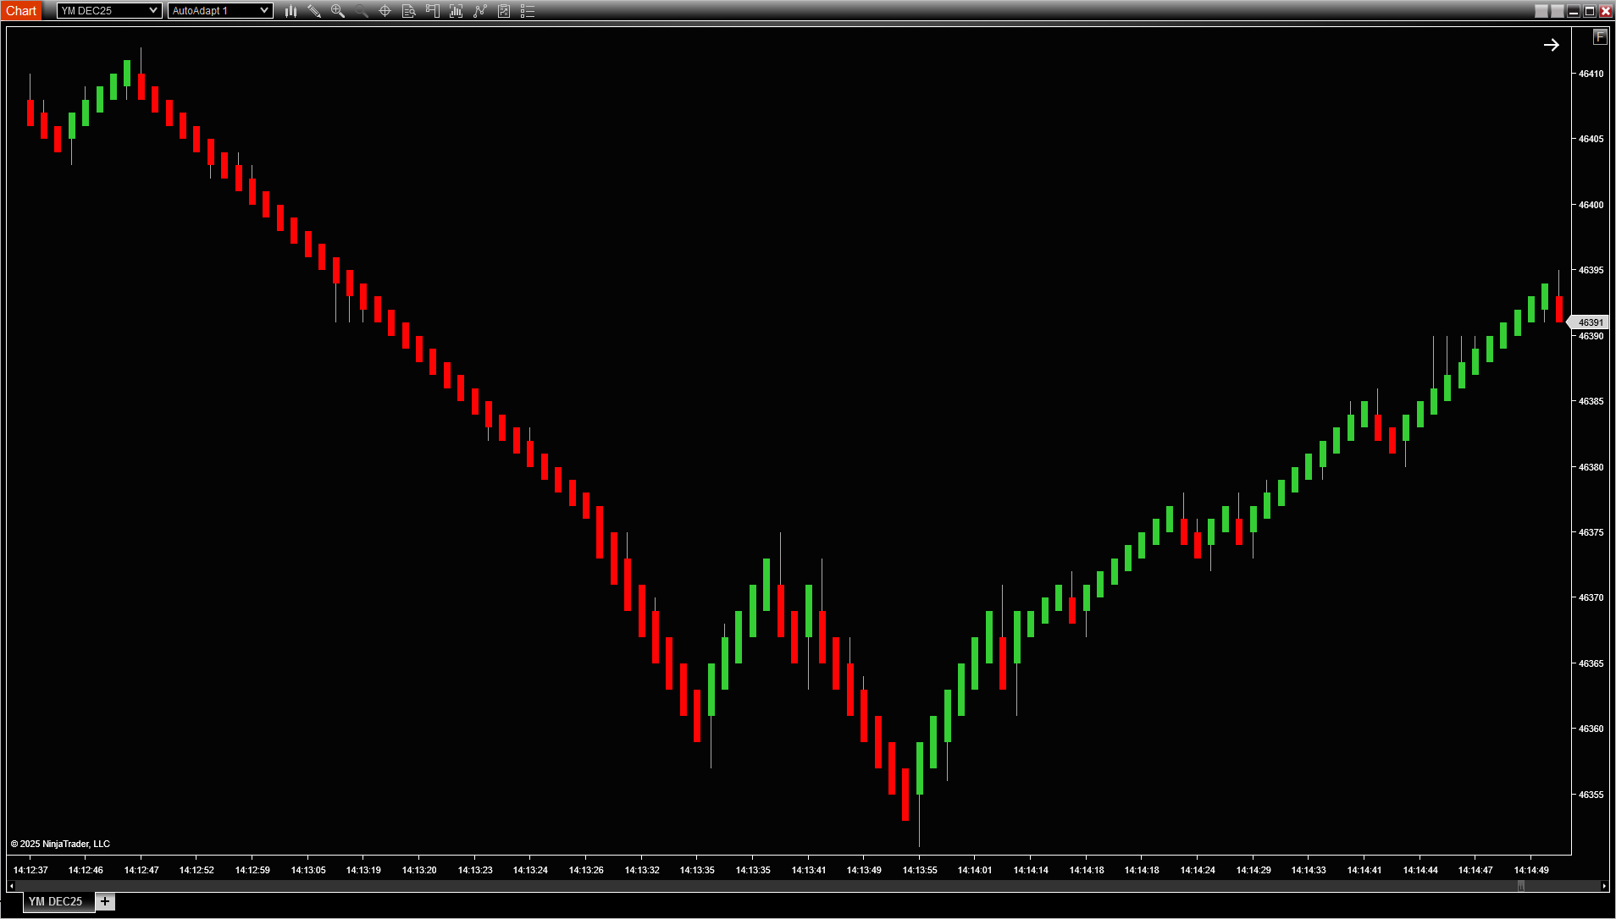Open the data box icon
The width and height of the screenshot is (1616, 919).
tap(408, 11)
